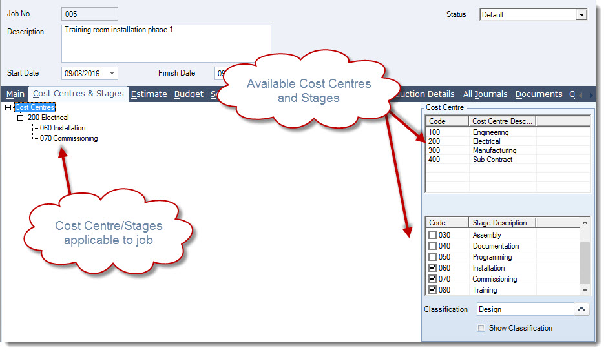
Task: Sort cost centres by Code column header
Action: pos(447,121)
